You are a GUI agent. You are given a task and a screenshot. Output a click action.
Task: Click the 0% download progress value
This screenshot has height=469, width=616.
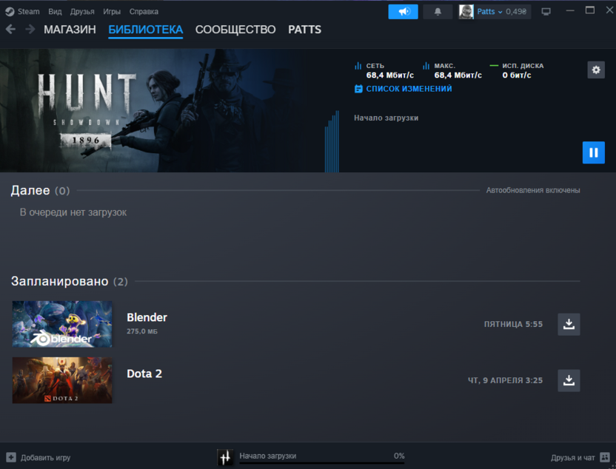click(x=399, y=456)
